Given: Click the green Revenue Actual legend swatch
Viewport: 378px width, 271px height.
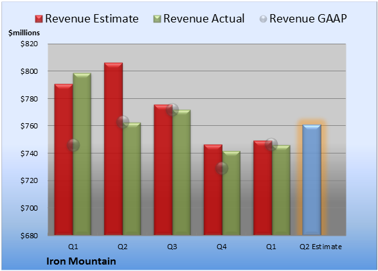Looking at the screenshot, I should coord(157,19).
